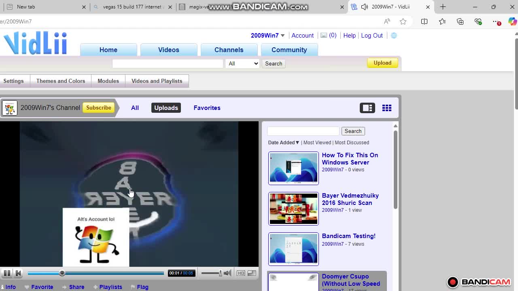The width and height of the screenshot is (518, 291).
Task: Open the video category dropdown showing All
Action: click(242, 63)
